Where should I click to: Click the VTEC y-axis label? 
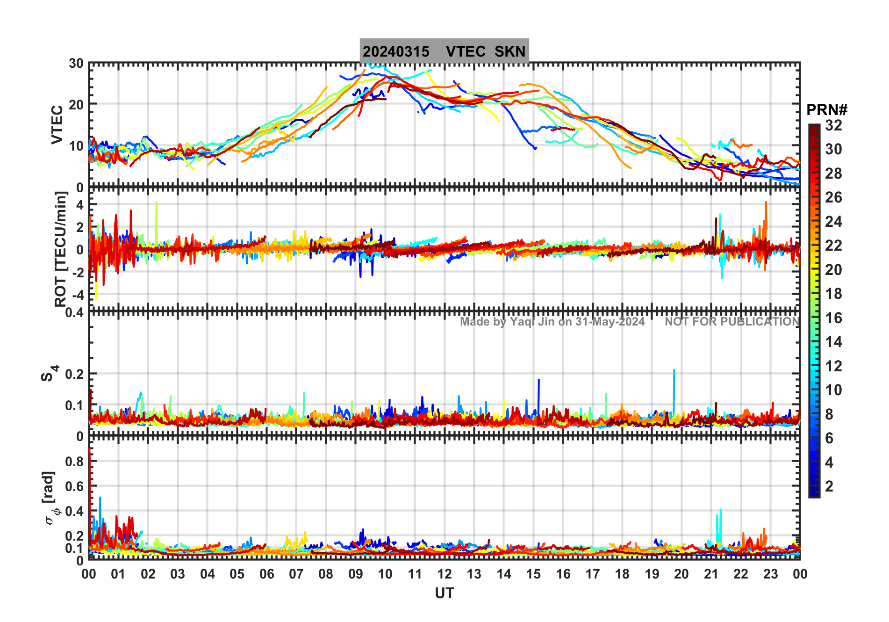tap(57, 124)
